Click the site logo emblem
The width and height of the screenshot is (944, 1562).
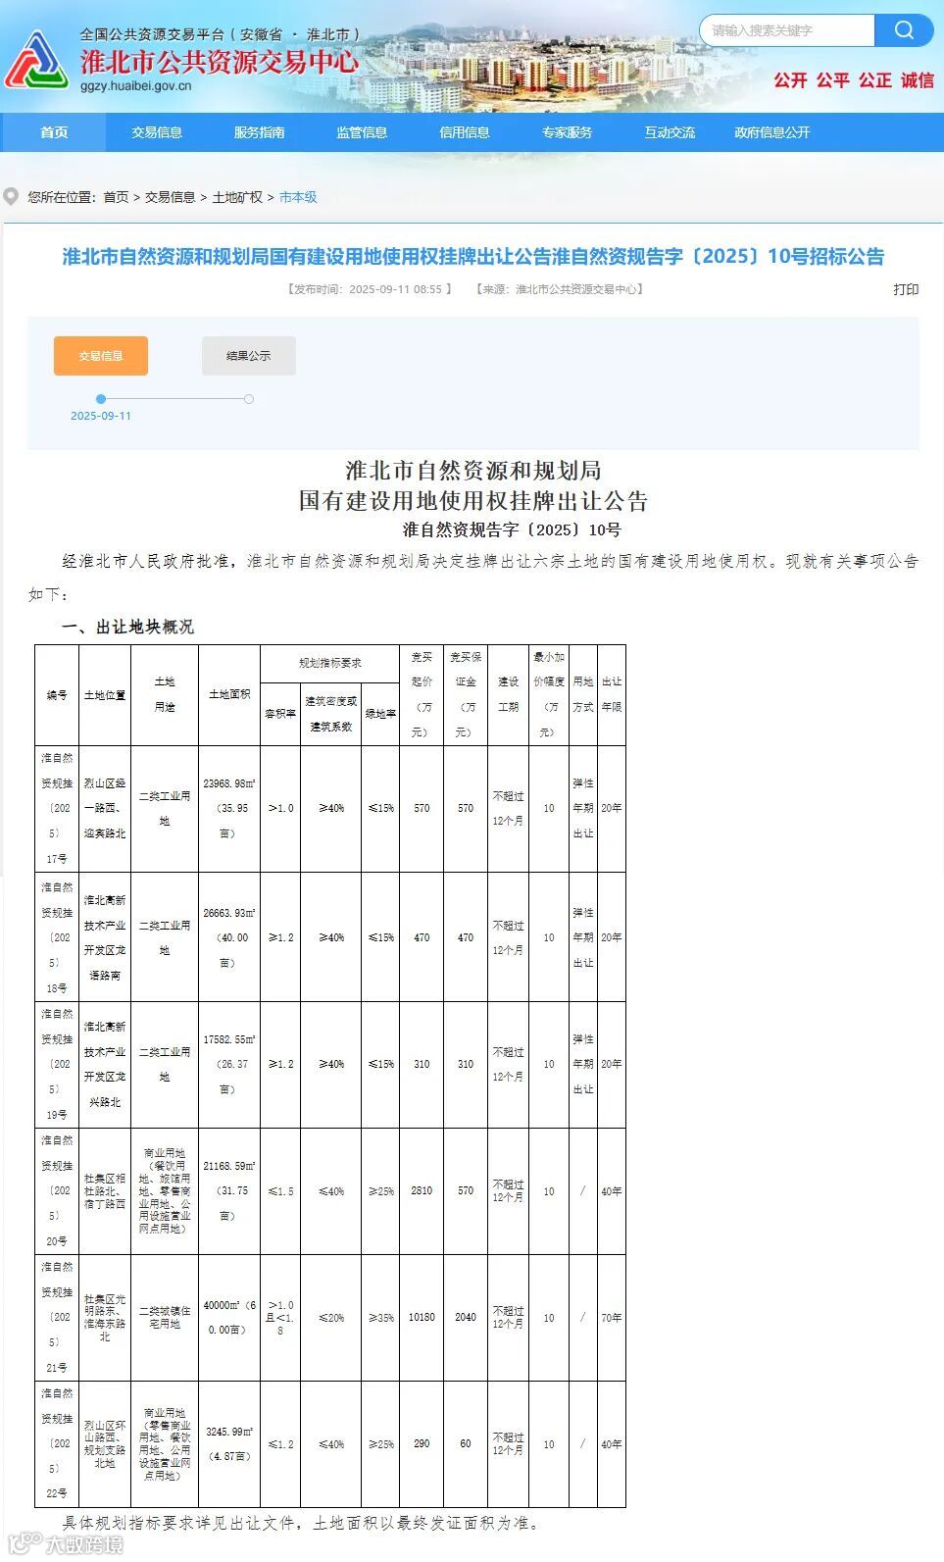click(36, 62)
